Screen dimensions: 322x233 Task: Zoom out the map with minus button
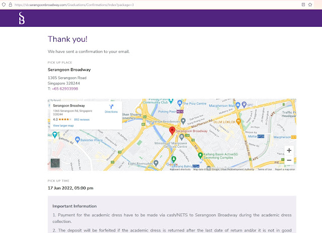click(289, 160)
